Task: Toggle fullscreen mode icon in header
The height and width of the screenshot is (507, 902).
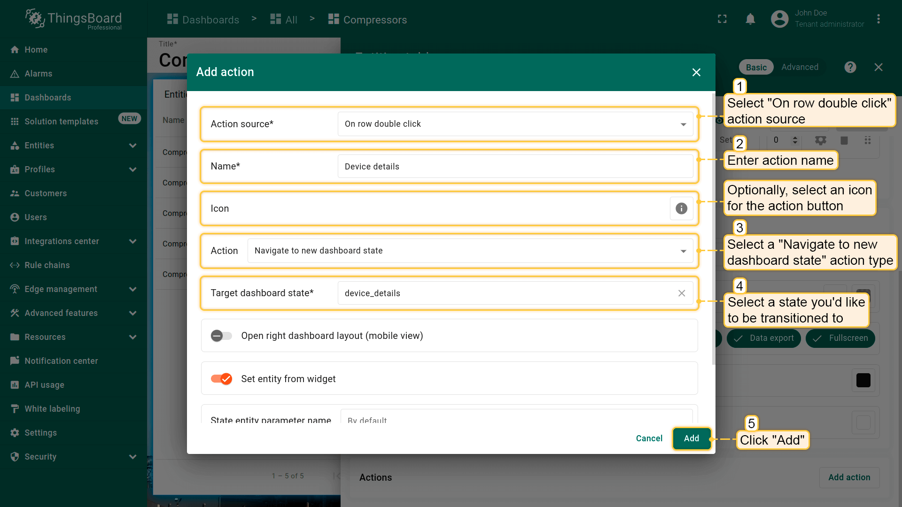Action: tap(722, 19)
